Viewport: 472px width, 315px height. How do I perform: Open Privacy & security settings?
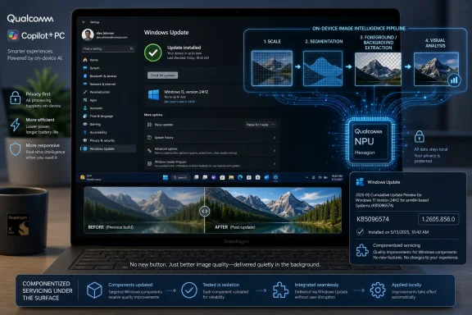(x=108, y=140)
